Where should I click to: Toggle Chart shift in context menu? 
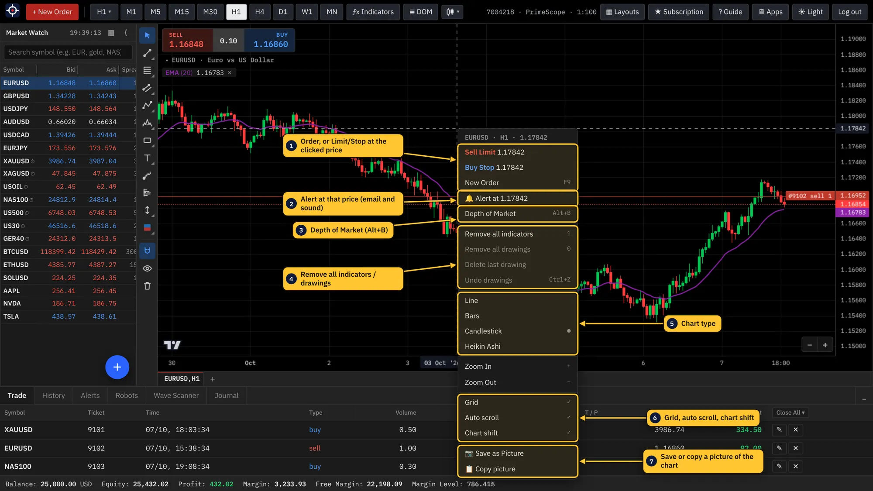click(x=518, y=433)
